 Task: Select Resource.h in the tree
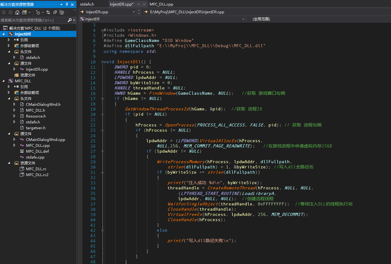[x=36, y=116]
